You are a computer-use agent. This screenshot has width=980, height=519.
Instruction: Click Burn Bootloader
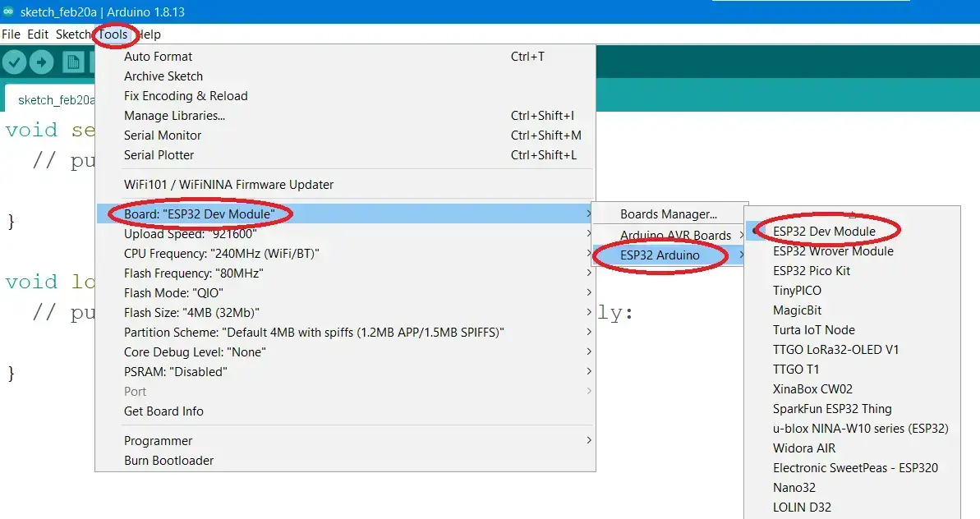[x=168, y=461]
